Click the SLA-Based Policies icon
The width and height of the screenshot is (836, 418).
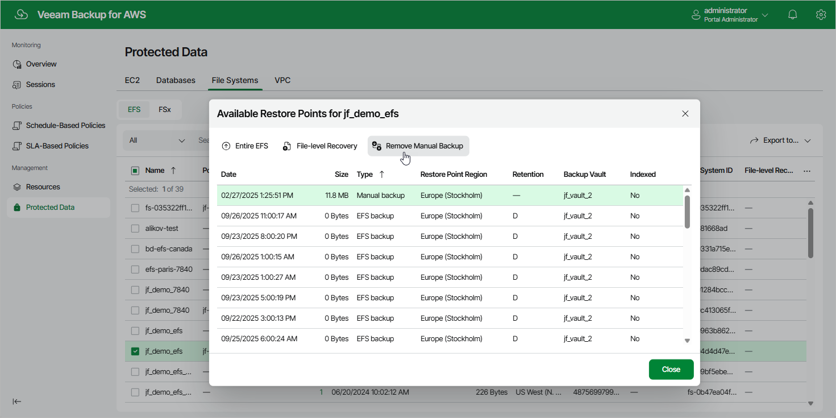17,146
